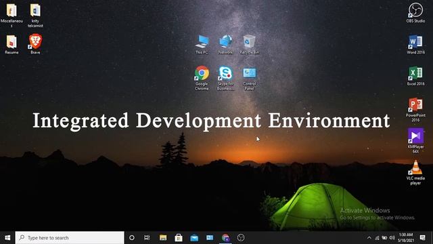Open Task View on the taskbar
Image resolution: width=433 pixels, height=244 pixels.
(x=147, y=238)
